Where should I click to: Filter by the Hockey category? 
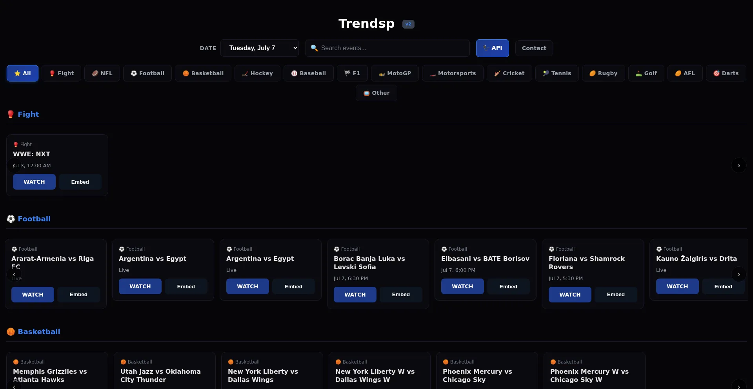tap(257, 73)
